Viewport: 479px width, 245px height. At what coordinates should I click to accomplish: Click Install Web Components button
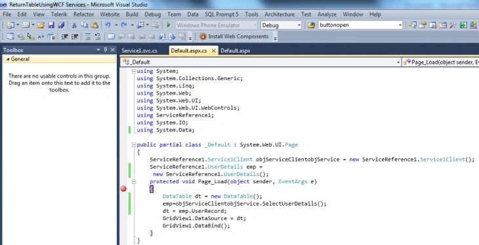(234, 36)
